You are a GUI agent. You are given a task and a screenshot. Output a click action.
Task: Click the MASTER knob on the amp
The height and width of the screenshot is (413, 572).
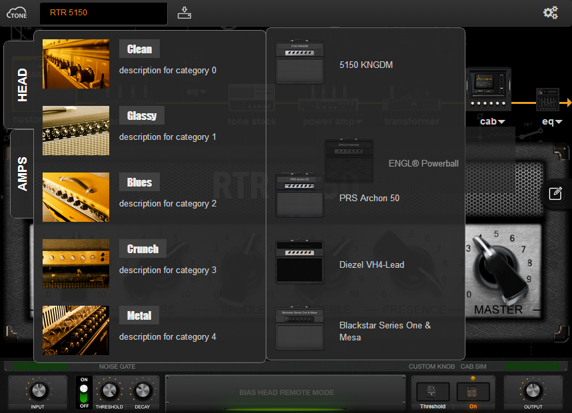501,269
